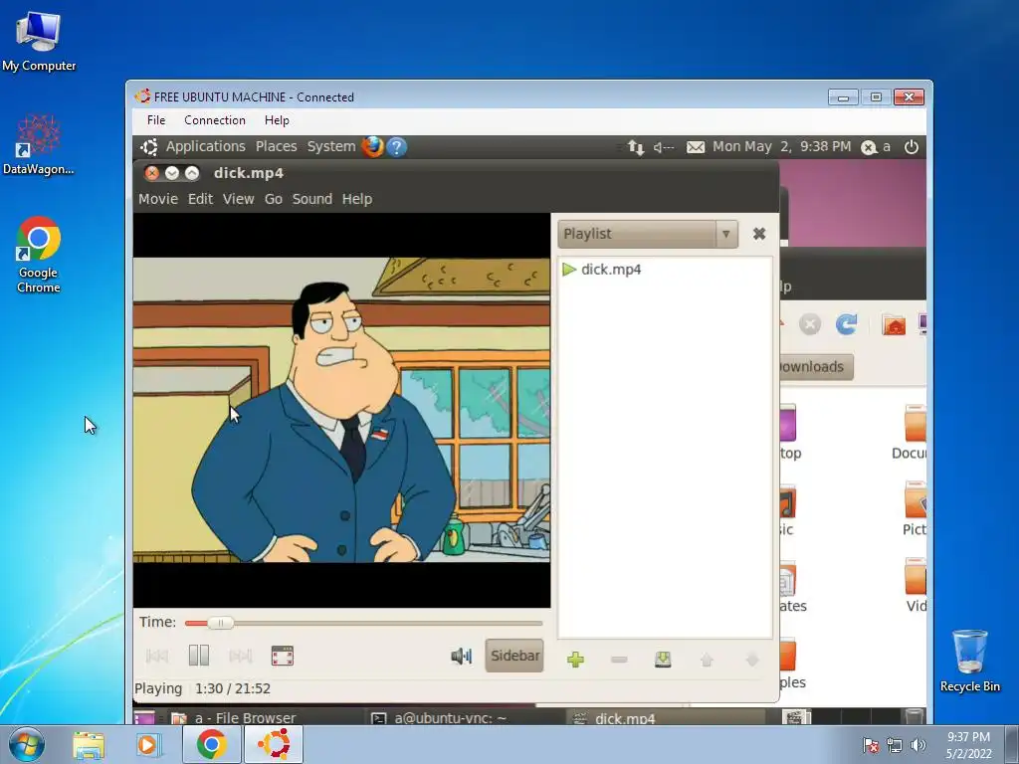Click network connection arrows icon
1019x764 pixels.
pos(636,147)
